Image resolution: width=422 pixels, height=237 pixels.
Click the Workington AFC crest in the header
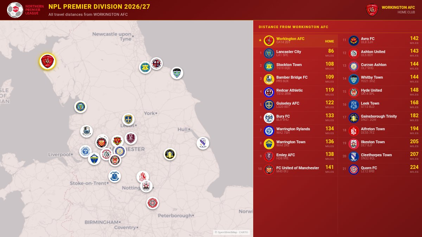point(372,10)
